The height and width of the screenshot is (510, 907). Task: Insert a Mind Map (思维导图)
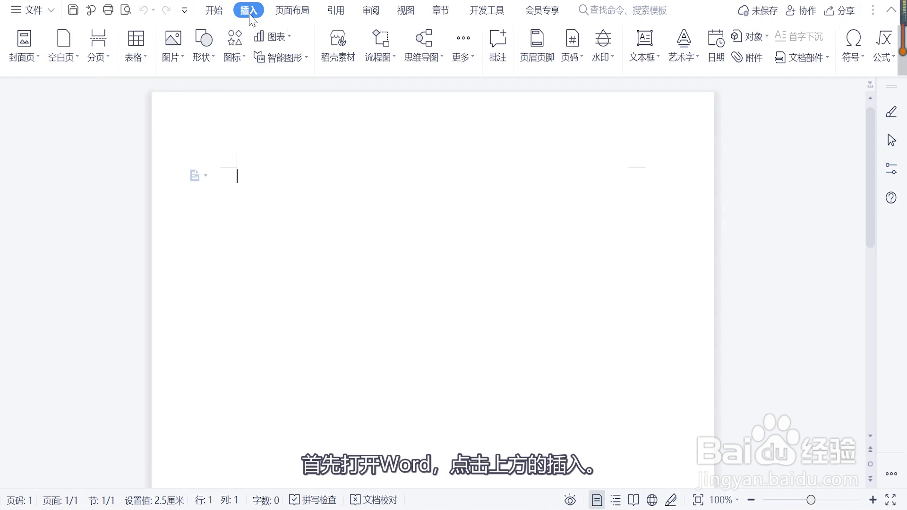pos(424,46)
